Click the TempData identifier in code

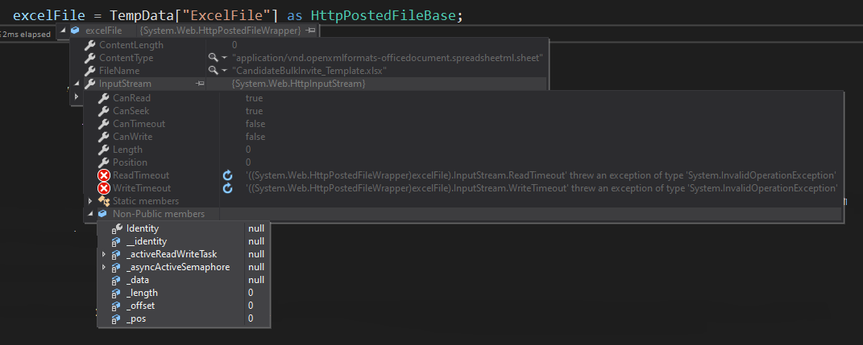click(143, 15)
